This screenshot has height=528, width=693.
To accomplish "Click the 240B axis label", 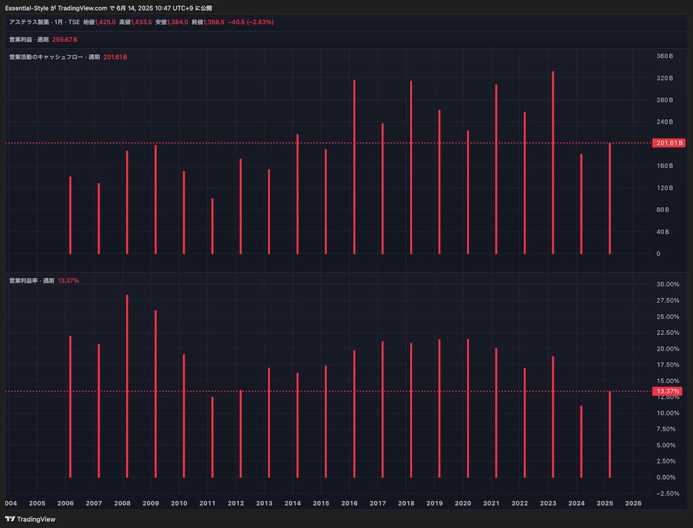I will coord(665,122).
